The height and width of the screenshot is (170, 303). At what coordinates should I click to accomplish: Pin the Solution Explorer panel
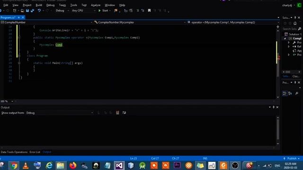coord(295,17)
